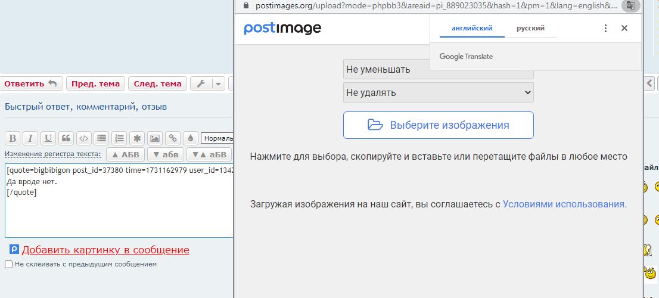The image size is (659, 298).
Task: Switch translation to 'английский' tab
Action: [x=472, y=28]
